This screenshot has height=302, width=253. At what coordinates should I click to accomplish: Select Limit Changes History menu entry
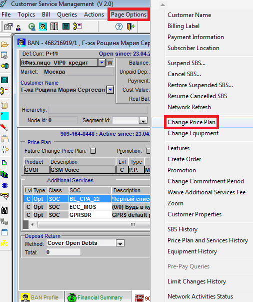(x=197, y=281)
